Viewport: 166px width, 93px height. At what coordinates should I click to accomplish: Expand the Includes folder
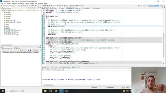3,14
